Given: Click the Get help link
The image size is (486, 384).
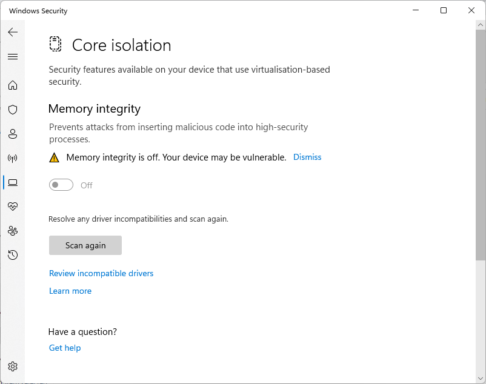Looking at the screenshot, I should click(65, 348).
